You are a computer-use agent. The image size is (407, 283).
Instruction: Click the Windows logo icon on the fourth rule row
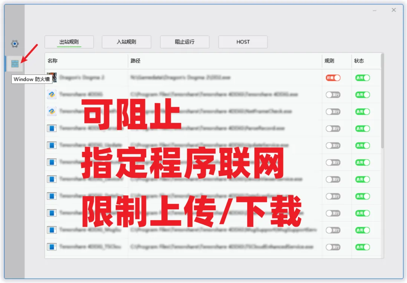pyautogui.click(x=52, y=129)
